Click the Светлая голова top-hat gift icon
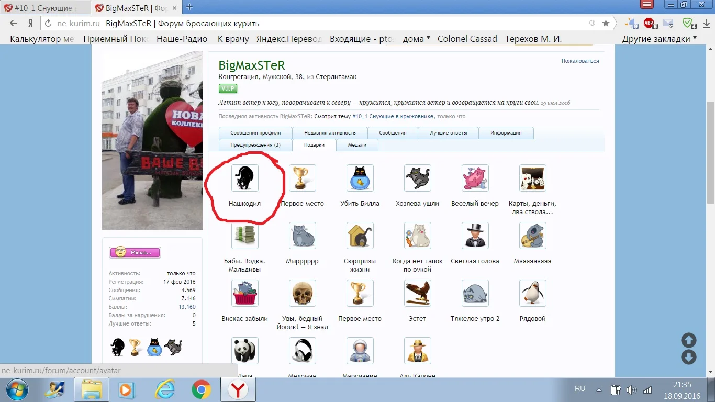 pyautogui.click(x=475, y=235)
